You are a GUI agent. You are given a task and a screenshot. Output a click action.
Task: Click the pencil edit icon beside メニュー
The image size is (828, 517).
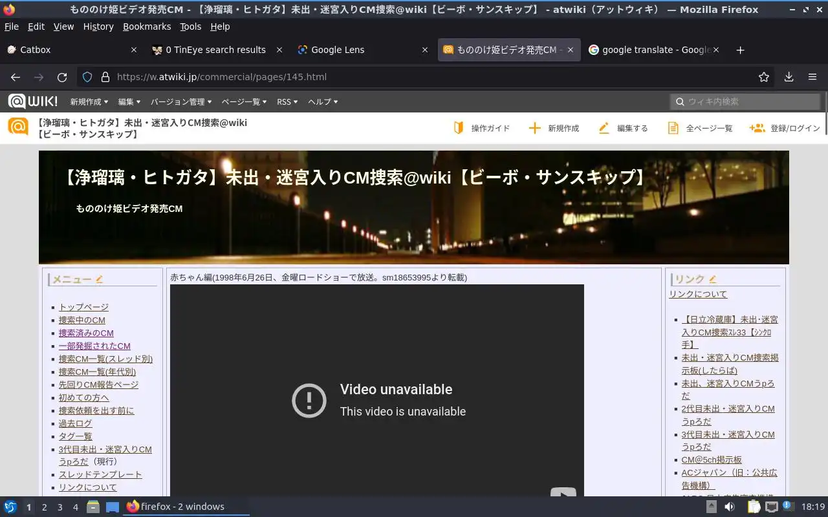click(x=99, y=279)
